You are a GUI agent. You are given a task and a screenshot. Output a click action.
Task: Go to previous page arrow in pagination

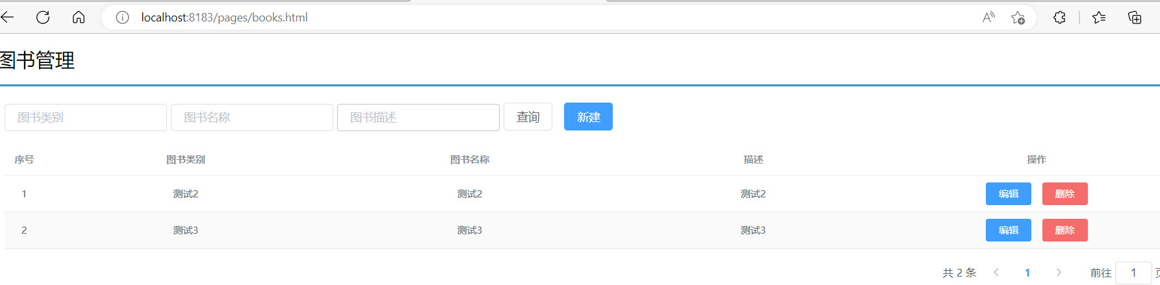(996, 273)
